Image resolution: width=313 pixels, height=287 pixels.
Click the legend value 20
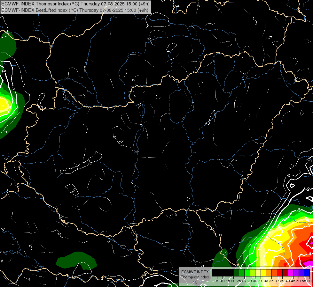pos(233,281)
